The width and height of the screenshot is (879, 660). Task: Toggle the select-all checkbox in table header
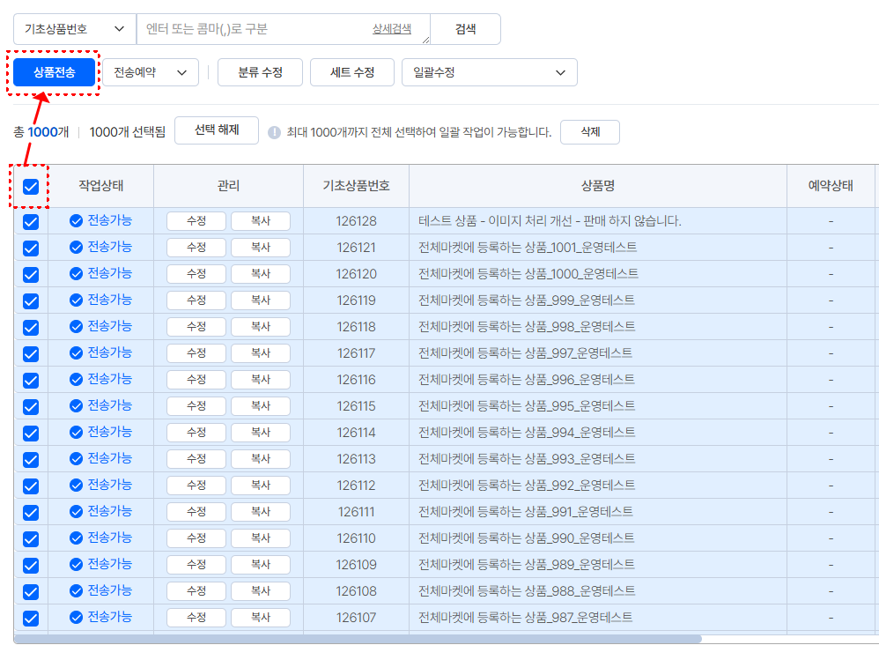(31, 187)
